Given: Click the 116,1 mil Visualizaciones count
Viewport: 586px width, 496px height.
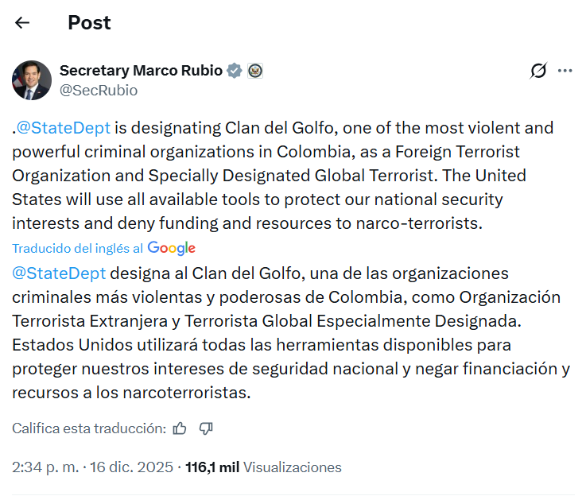Looking at the screenshot, I should click(x=263, y=467).
